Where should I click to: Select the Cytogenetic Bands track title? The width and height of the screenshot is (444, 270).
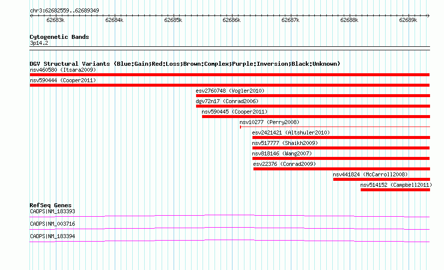pos(59,37)
